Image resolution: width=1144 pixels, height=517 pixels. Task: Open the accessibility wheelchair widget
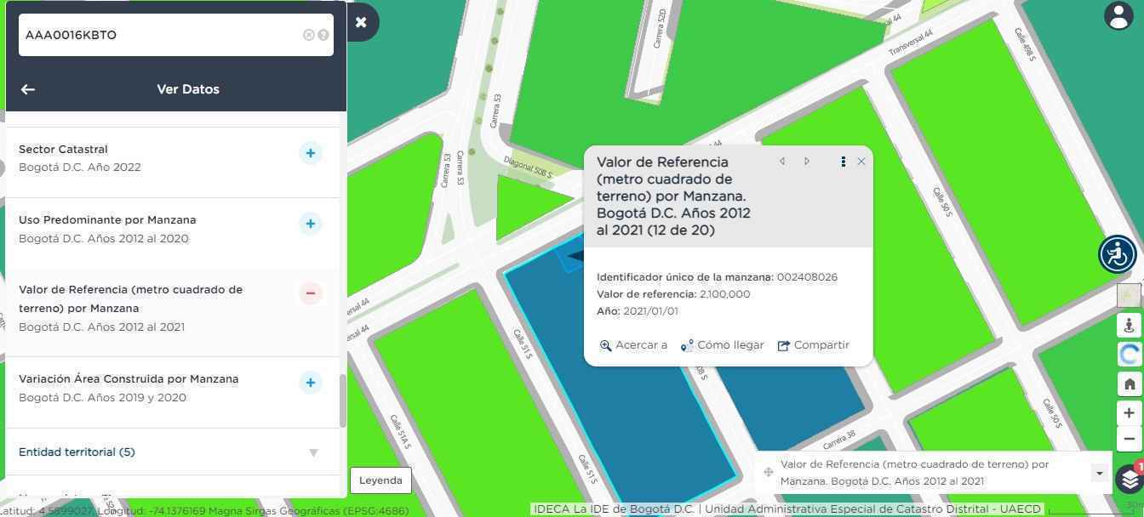coord(1117,253)
